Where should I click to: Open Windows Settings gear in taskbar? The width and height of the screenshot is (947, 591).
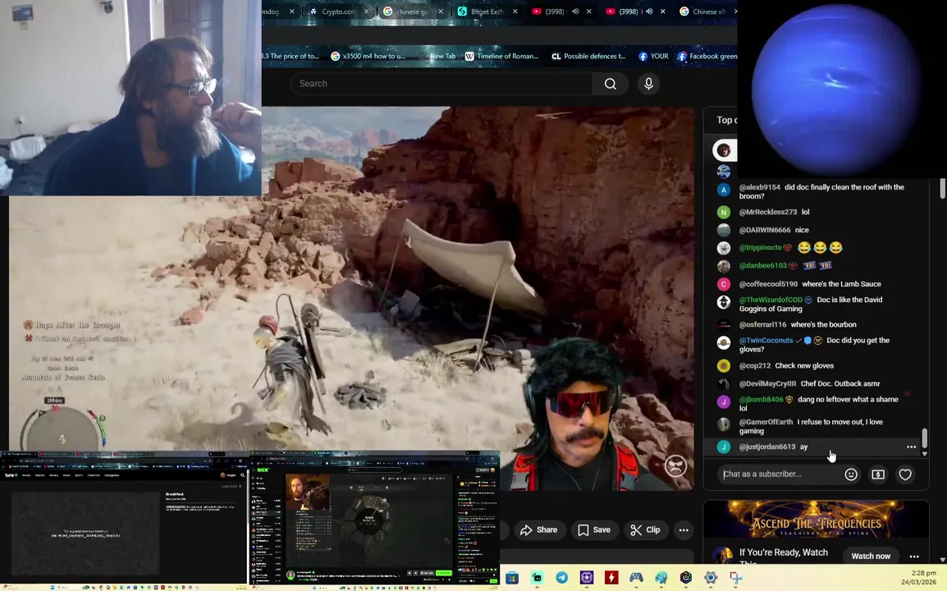tap(711, 578)
